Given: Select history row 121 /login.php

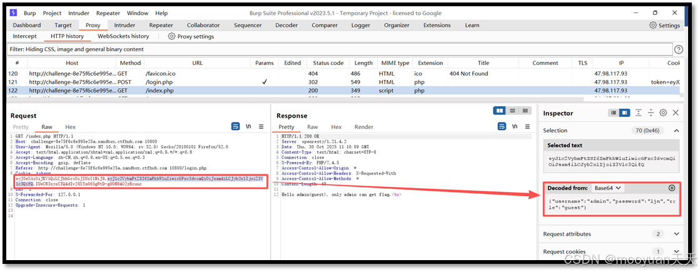Looking at the screenshot, I should [343, 83].
